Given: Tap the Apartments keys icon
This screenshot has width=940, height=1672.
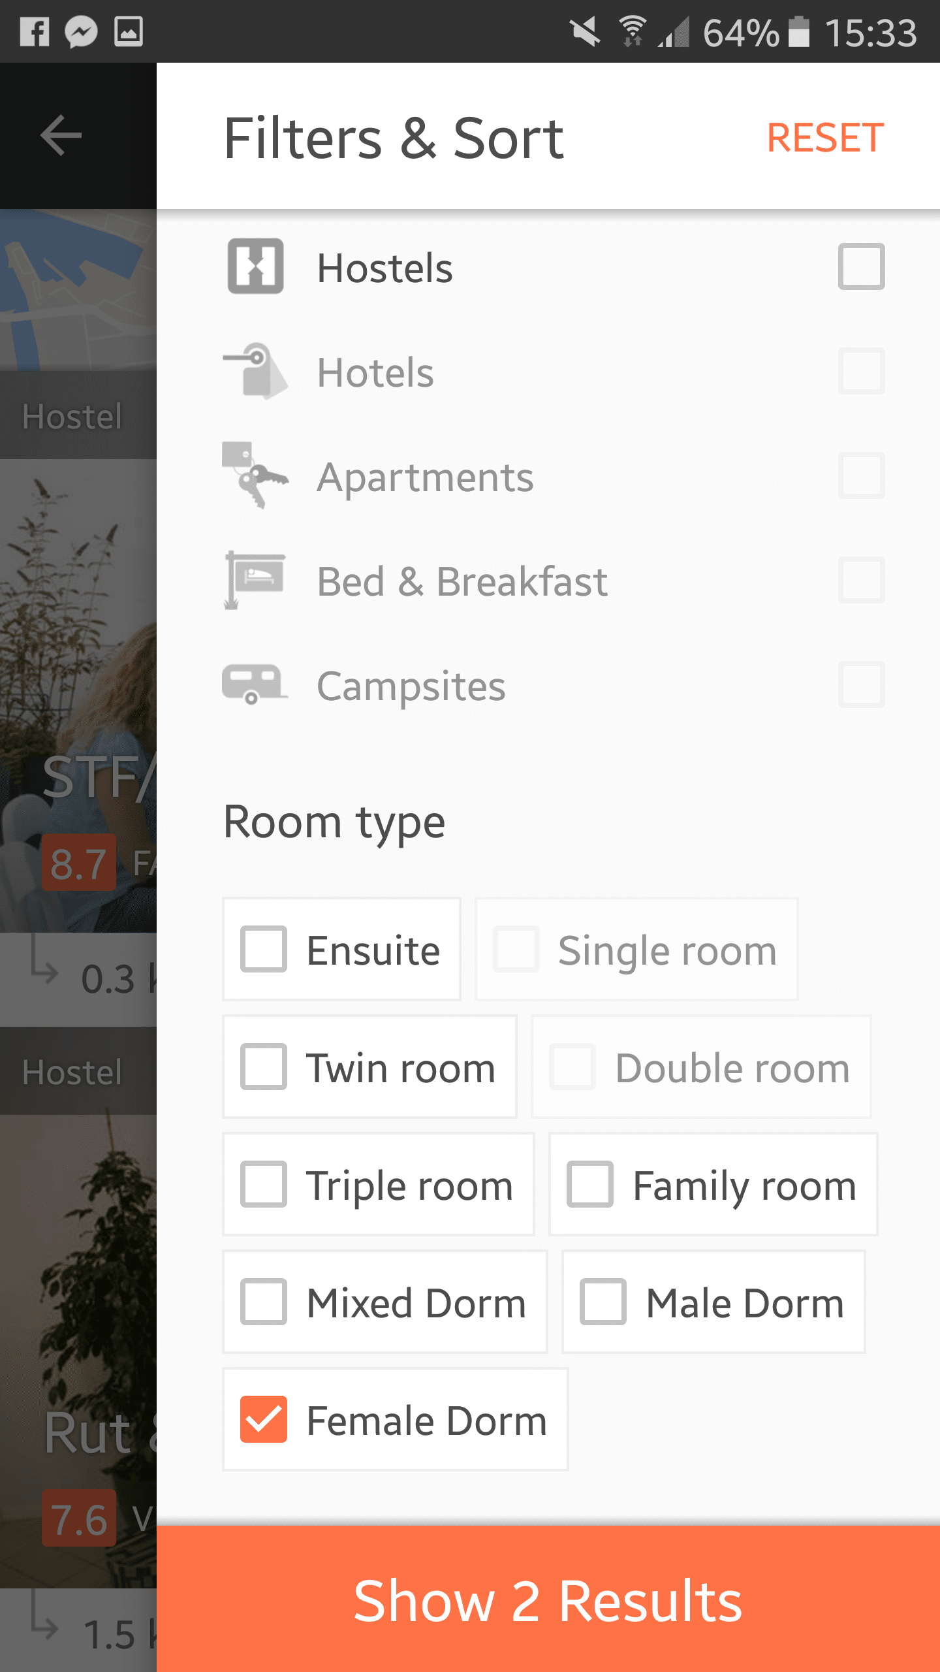Looking at the screenshot, I should coord(255,475).
